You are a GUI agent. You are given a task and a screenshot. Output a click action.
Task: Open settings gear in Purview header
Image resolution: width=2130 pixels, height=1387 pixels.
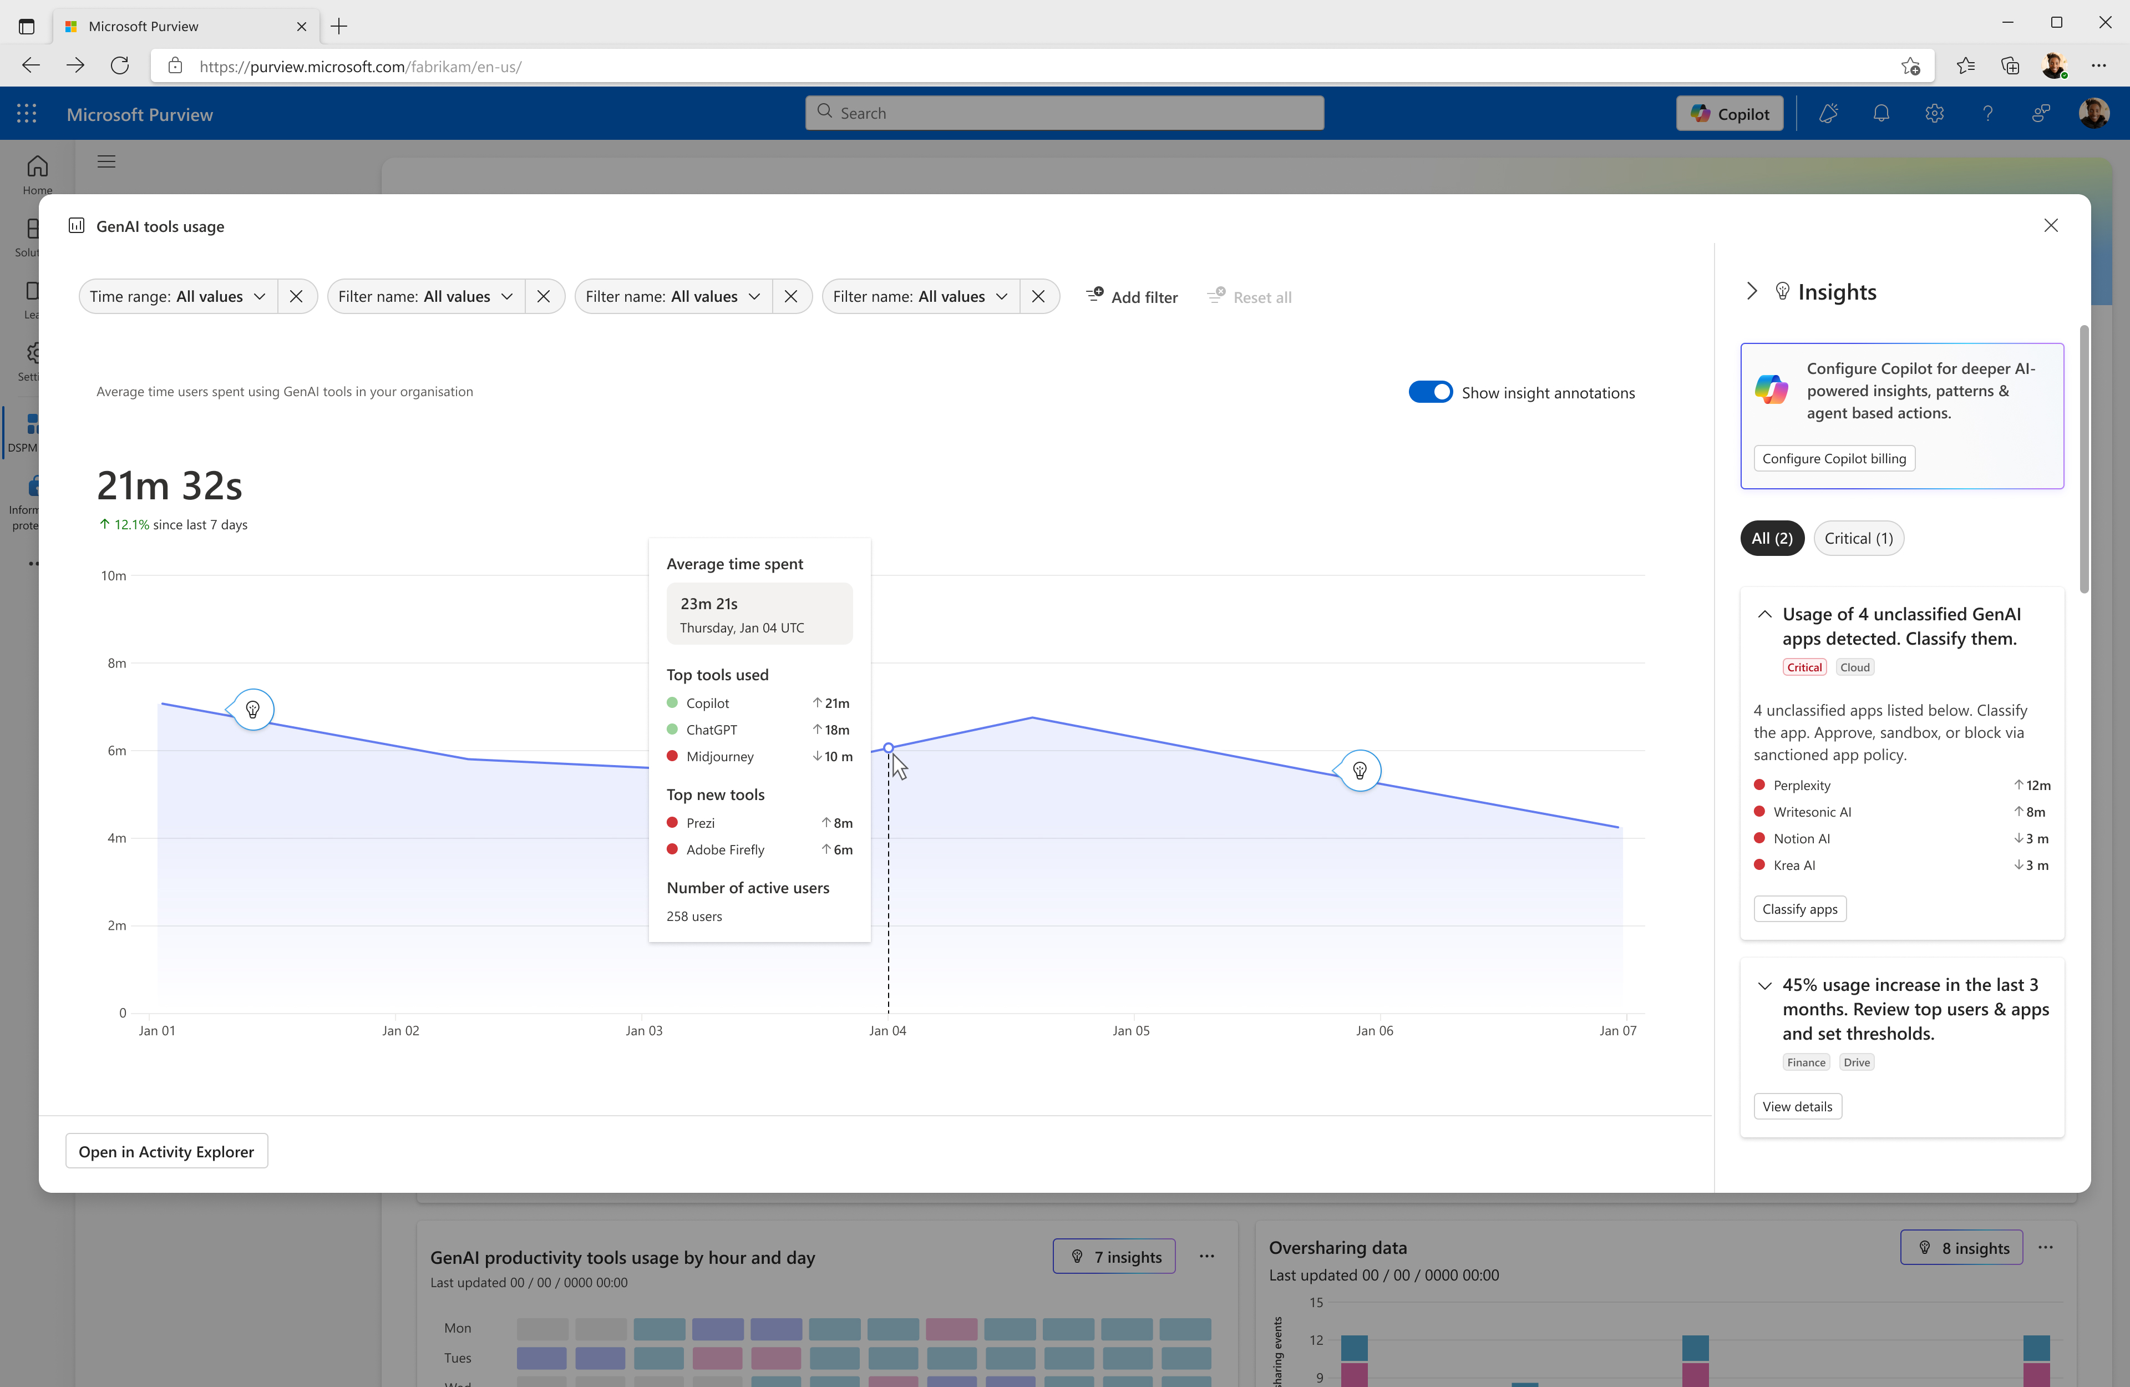tap(1934, 114)
